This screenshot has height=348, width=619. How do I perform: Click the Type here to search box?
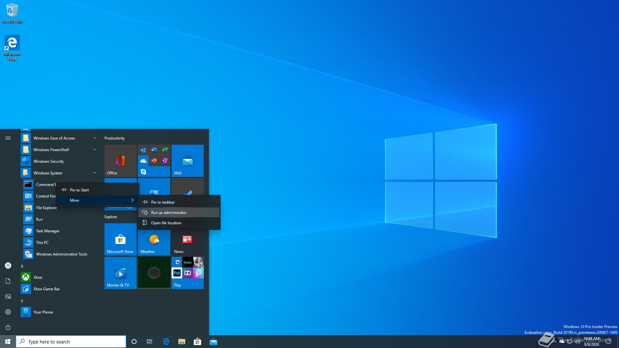coord(71,342)
